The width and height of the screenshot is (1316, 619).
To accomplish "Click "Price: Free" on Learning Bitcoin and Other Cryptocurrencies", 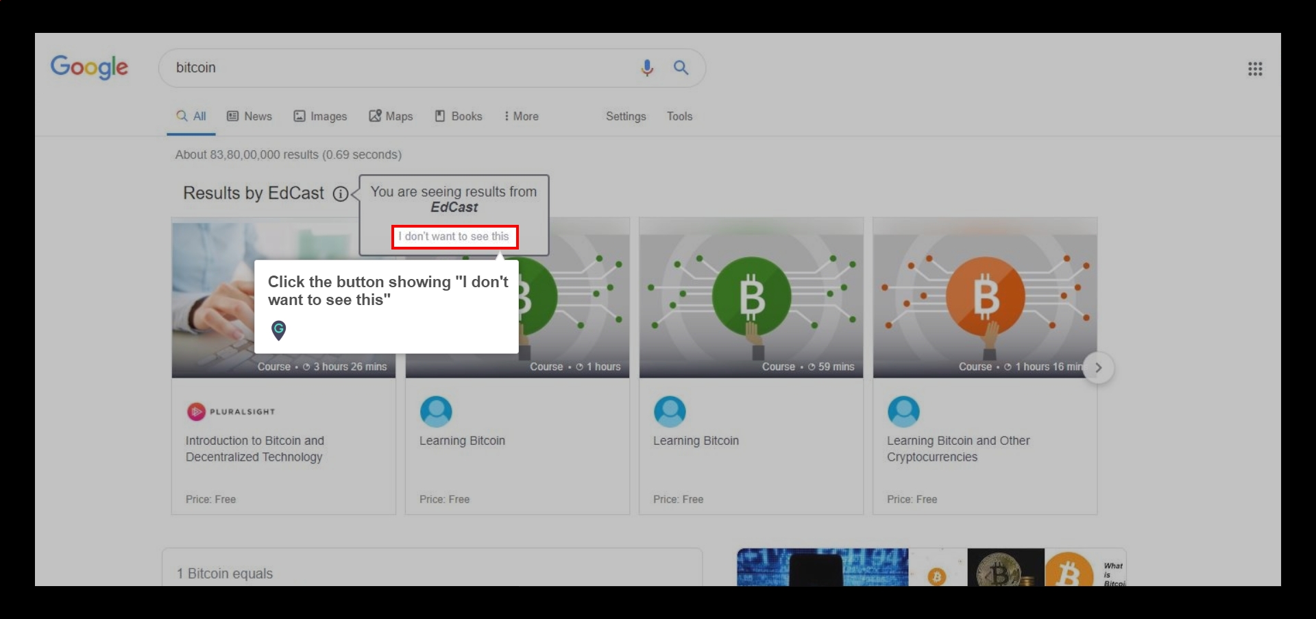I will point(912,499).
